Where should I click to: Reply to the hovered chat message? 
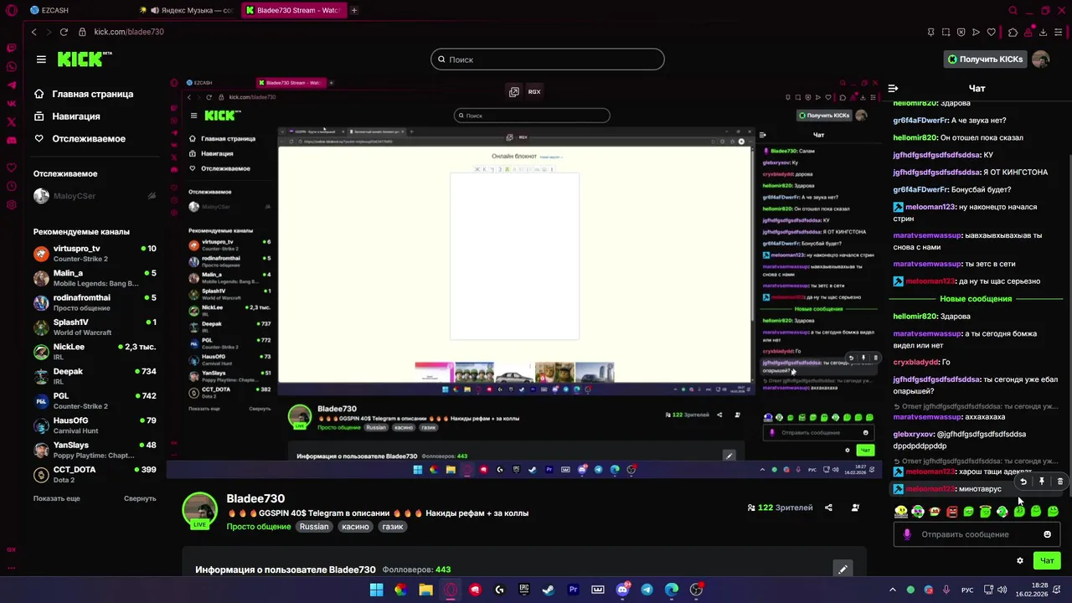tap(1023, 482)
